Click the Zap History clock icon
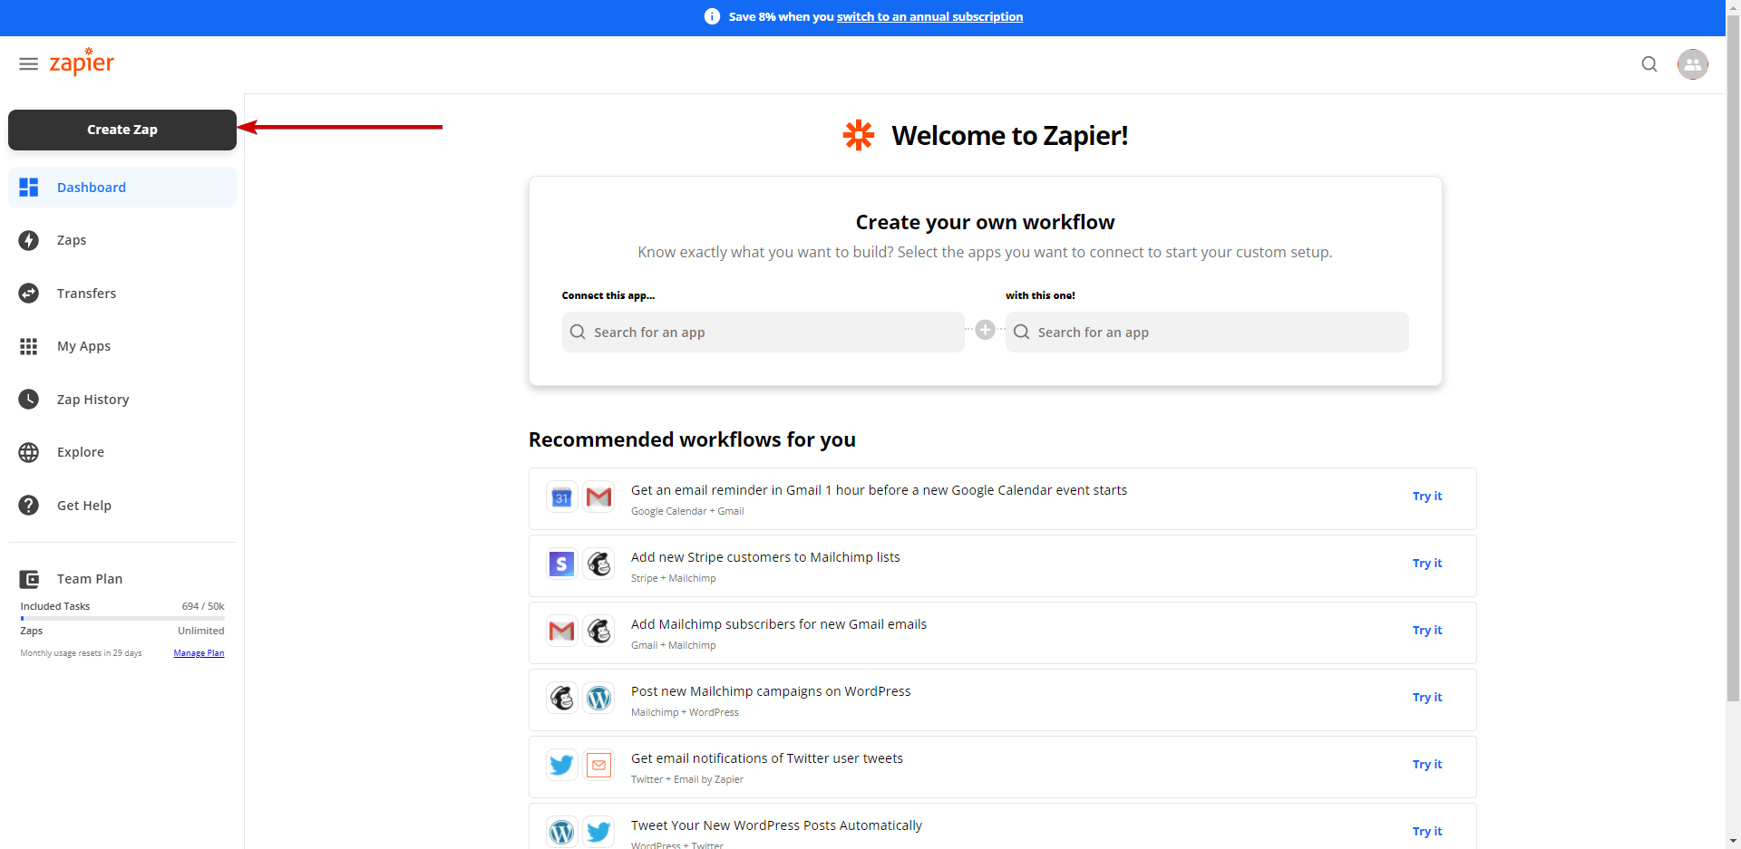1741x849 pixels. point(29,400)
